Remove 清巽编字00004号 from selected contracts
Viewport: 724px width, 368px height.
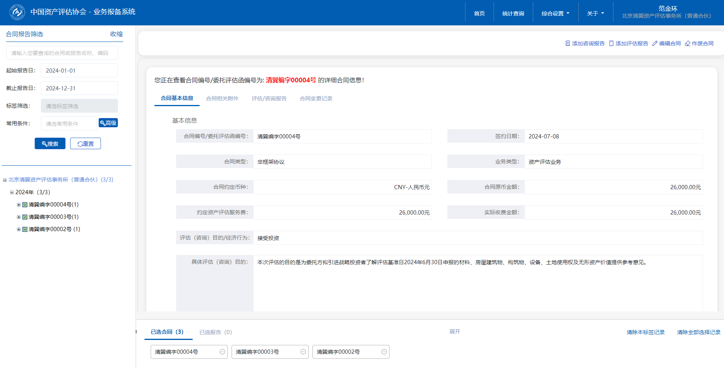pos(222,352)
